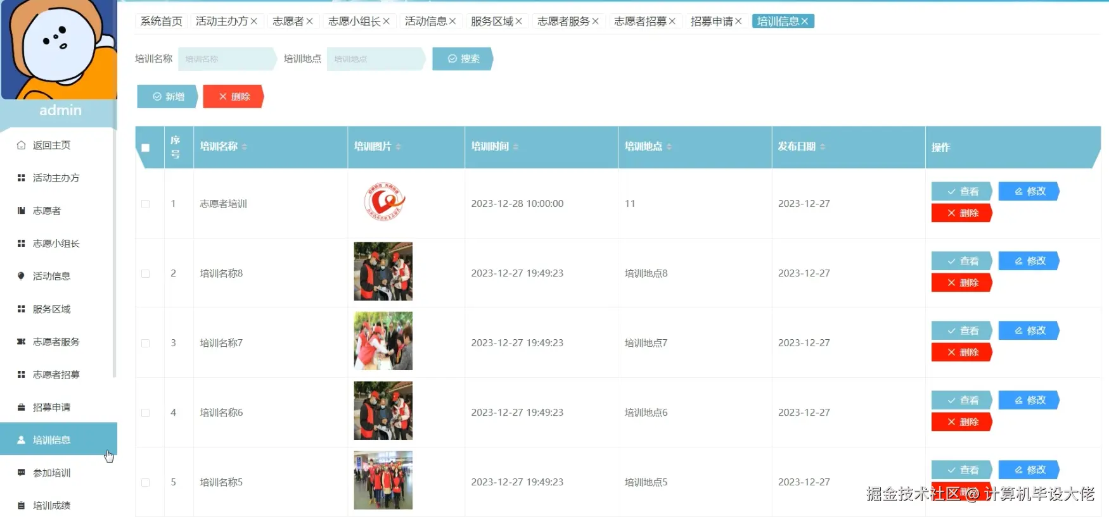
Task: Click the sidebar vertical scrollbar
Action: (115, 253)
